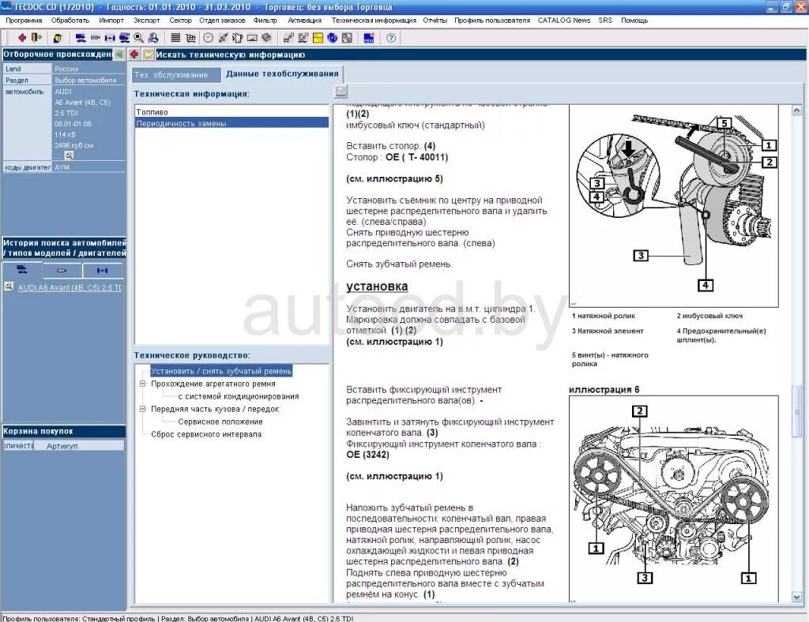Viewport: 809px width, 622px height.
Task: Click the yellow return arrow beside search header
Action: 149,54
